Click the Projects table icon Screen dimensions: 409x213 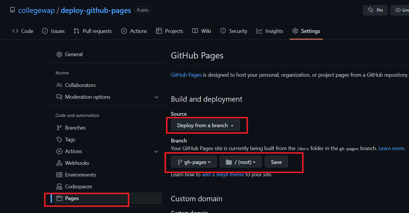(x=159, y=31)
